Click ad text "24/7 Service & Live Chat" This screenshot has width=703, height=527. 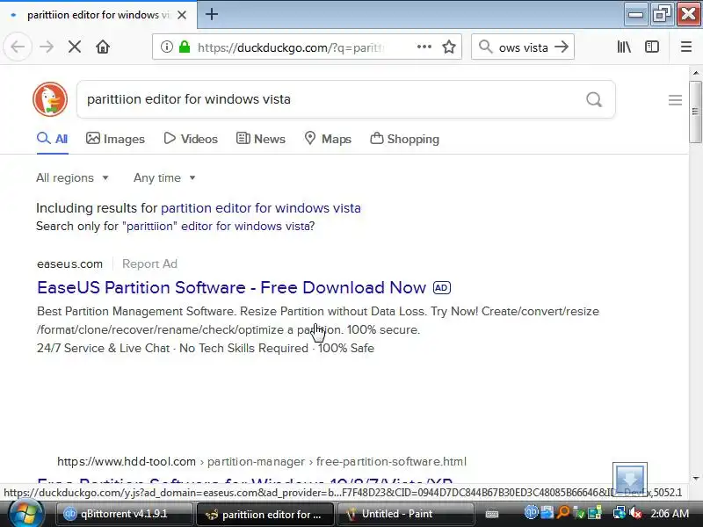103,348
